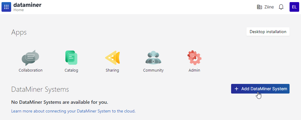Click the Home subtitle in header
This screenshot has height=120, width=301.
(19, 10)
